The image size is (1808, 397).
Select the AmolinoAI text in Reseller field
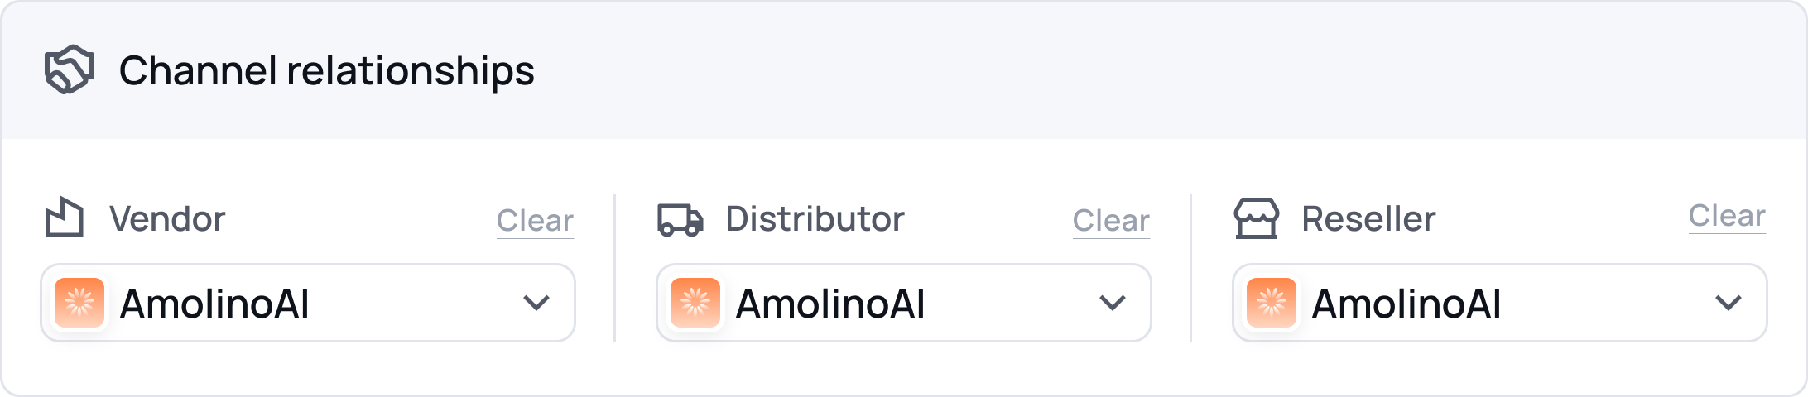(1406, 304)
